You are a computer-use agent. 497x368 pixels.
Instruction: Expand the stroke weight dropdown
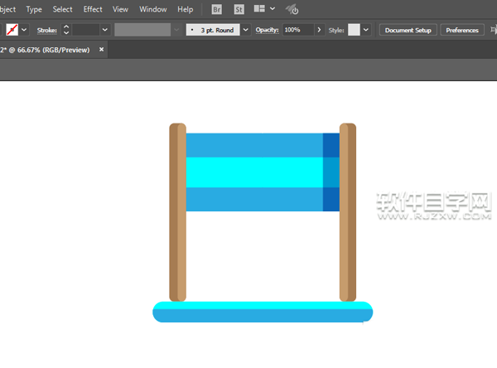104,30
